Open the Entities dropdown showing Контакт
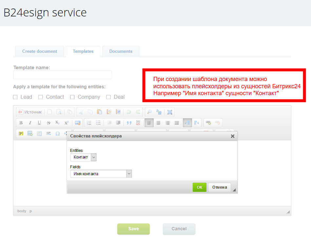This screenshot has width=311, height=250. (x=83, y=157)
